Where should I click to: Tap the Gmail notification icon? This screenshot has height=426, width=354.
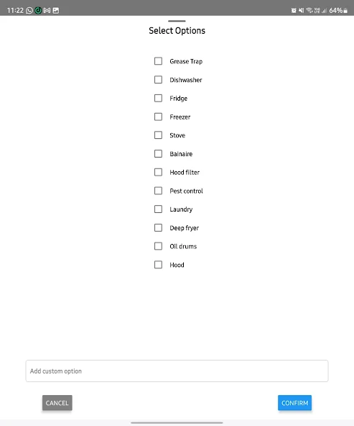(x=47, y=10)
